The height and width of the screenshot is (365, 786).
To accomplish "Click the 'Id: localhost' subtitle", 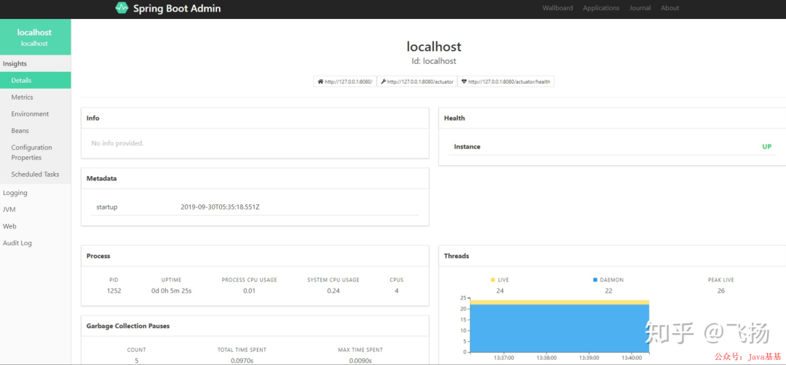I will click(x=434, y=61).
